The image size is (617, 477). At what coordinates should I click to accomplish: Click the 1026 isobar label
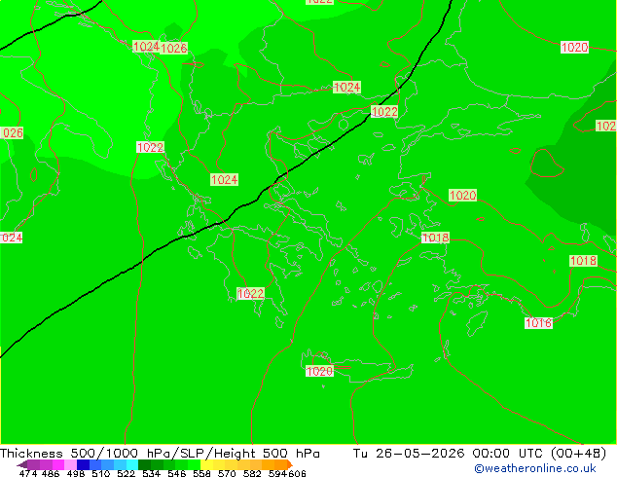[173, 48]
